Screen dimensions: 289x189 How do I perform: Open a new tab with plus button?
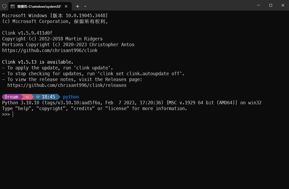(x=77, y=6)
